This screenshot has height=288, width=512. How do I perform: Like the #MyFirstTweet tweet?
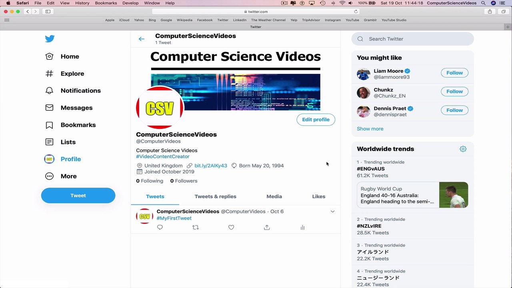pyautogui.click(x=231, y=227)
